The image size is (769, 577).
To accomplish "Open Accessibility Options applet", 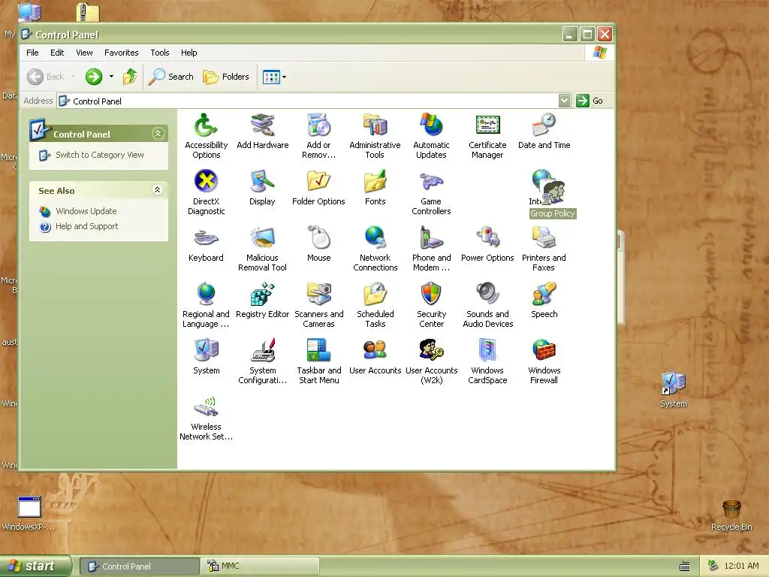I will (x=206, y=125).
